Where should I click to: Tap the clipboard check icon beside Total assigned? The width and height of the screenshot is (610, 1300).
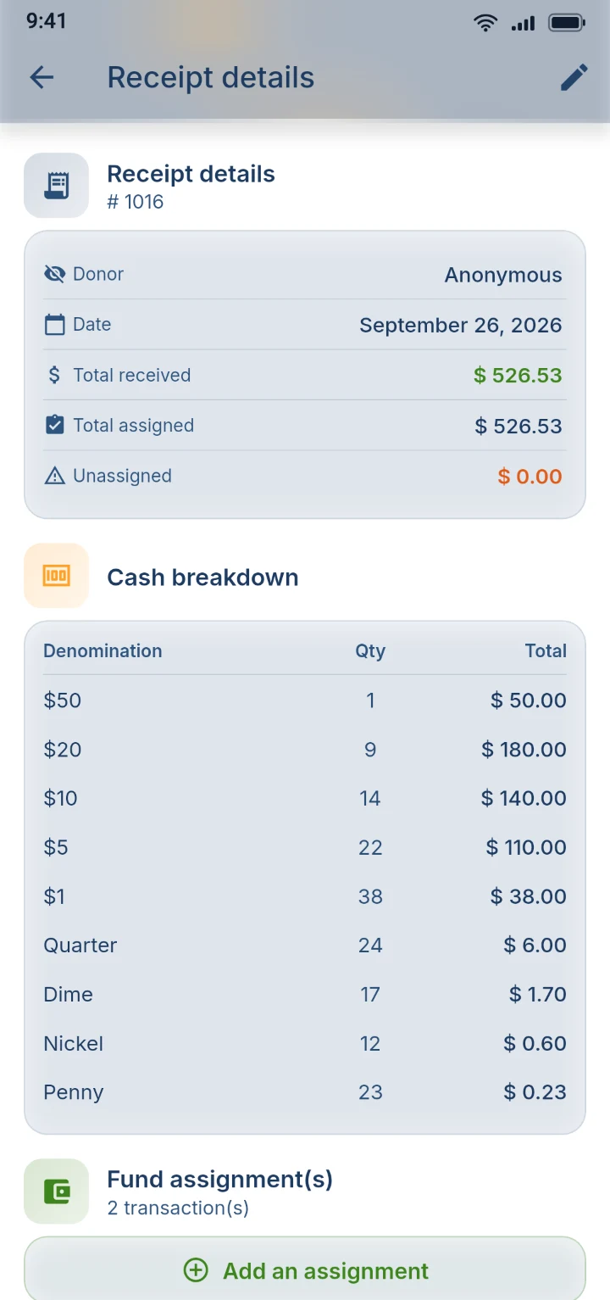click(54, 425)
